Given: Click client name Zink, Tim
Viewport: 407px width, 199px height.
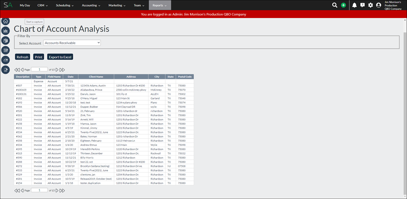Looking at the screenshot, I should tap(86, 115).
